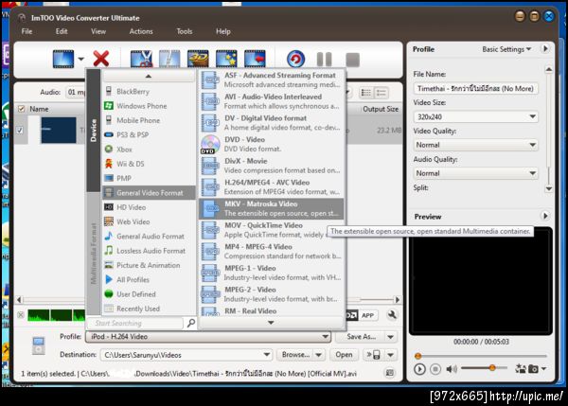Select the PMP category

pyautogui.click(x=149, y=178)
